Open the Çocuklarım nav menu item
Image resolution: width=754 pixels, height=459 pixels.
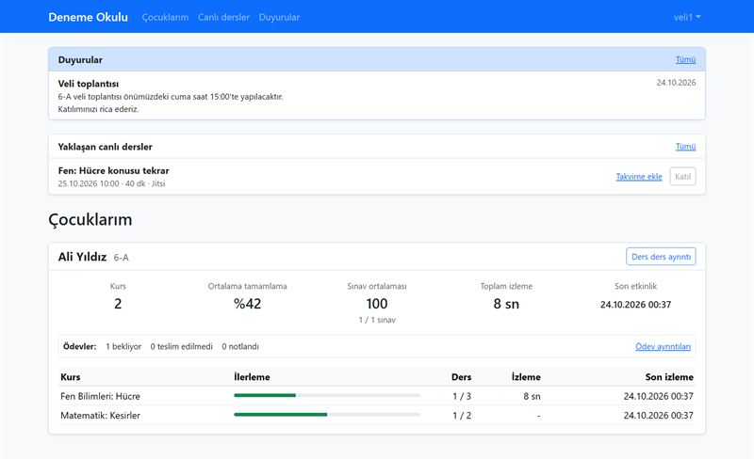[x=165, y=17]
